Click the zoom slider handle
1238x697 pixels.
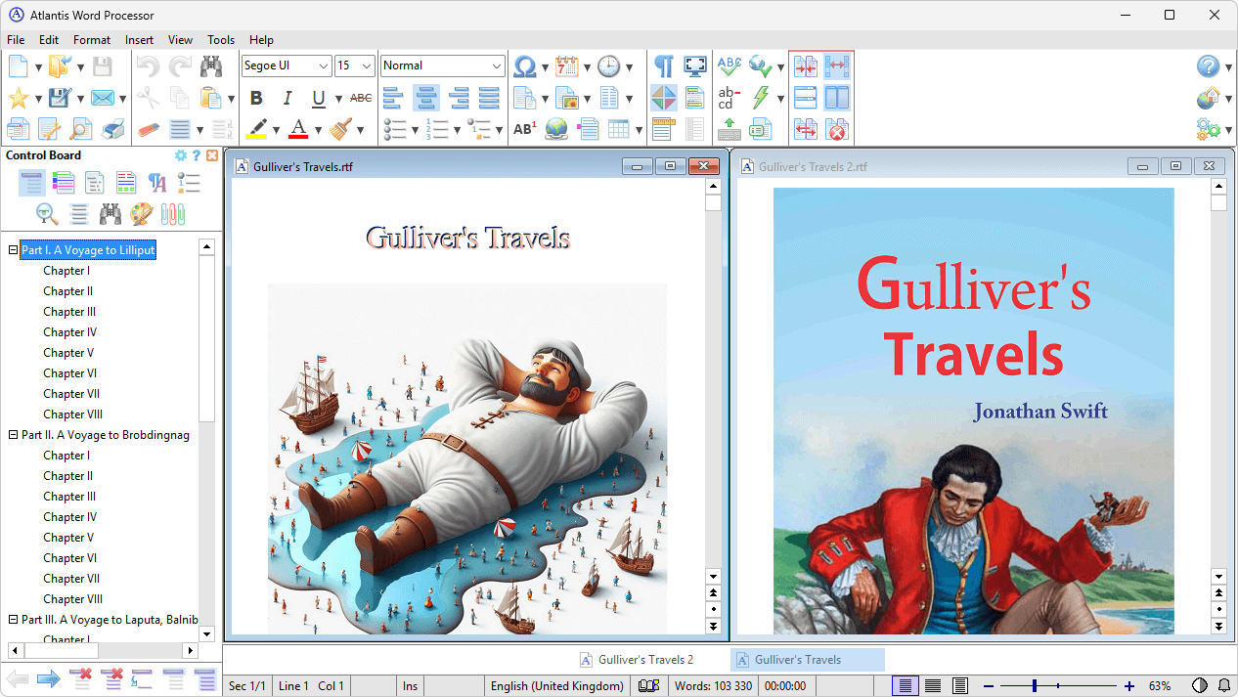1034,686
